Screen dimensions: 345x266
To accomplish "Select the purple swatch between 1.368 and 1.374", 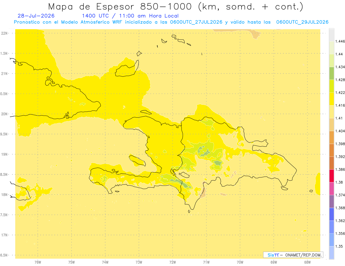I will tap(331, 201).
